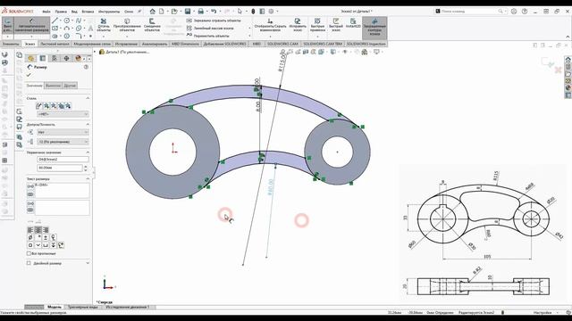The image size is (572, 321).
Task: Select the Text sketch tool
Action: click(90, 28)
